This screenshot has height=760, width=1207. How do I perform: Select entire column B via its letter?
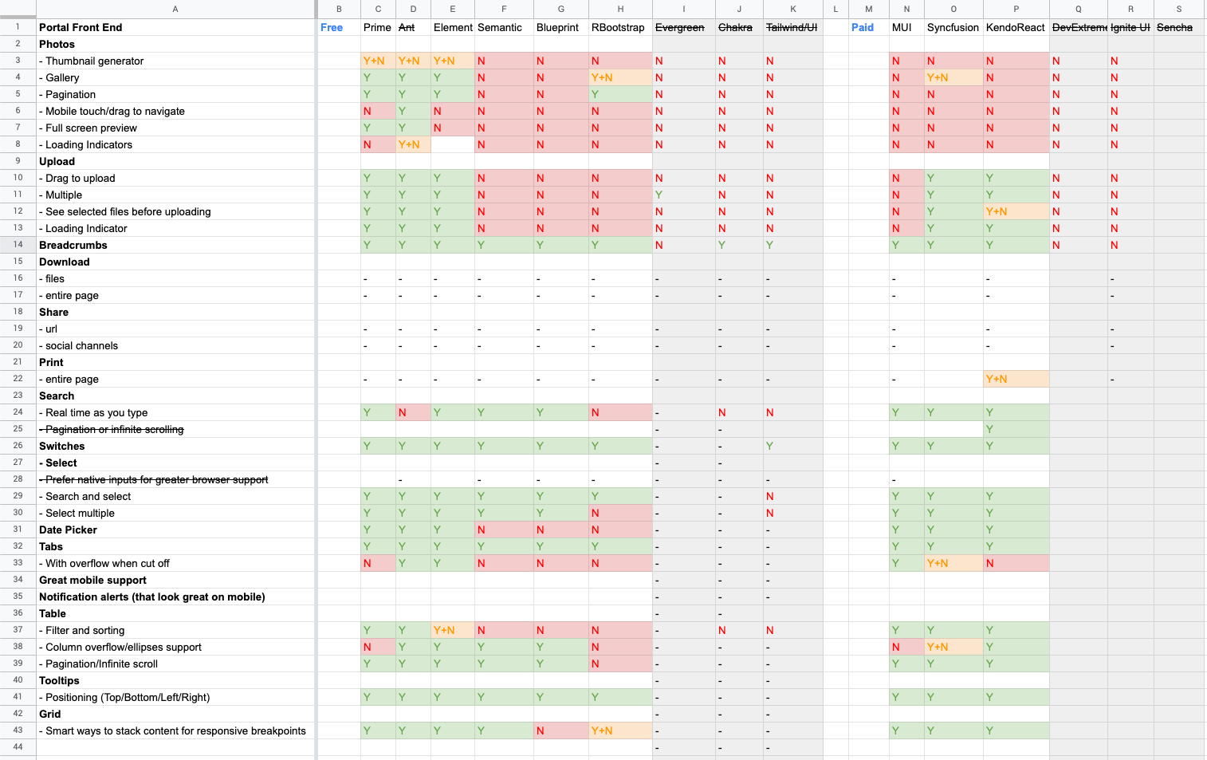(x=339, y=9)
